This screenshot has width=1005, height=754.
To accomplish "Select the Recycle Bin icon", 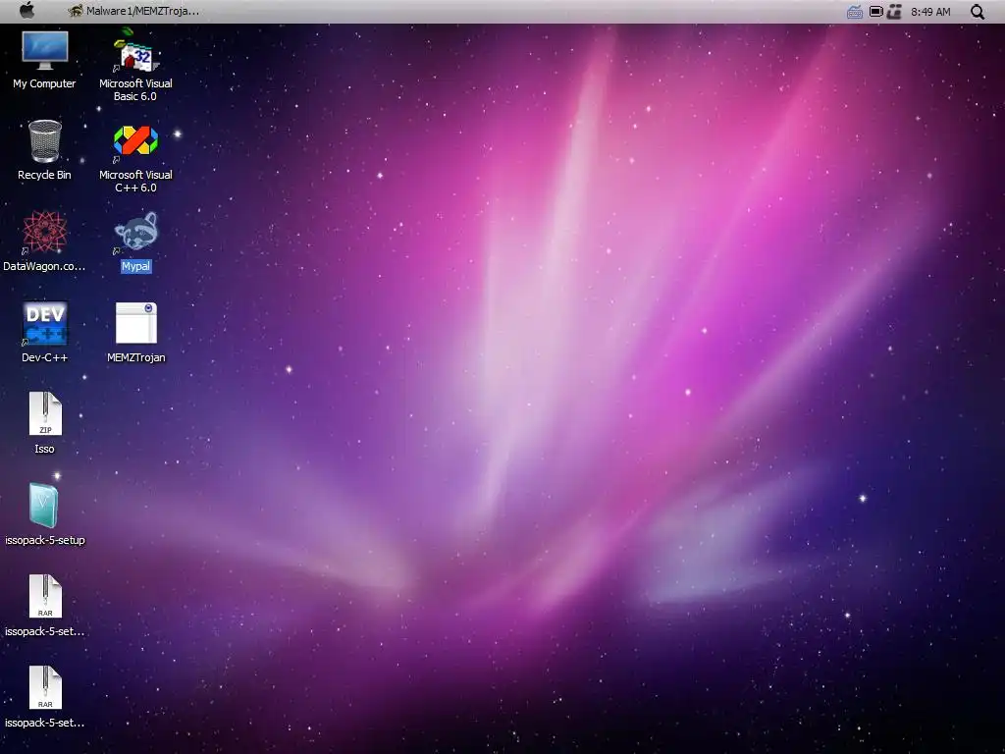I will point(45,141).
